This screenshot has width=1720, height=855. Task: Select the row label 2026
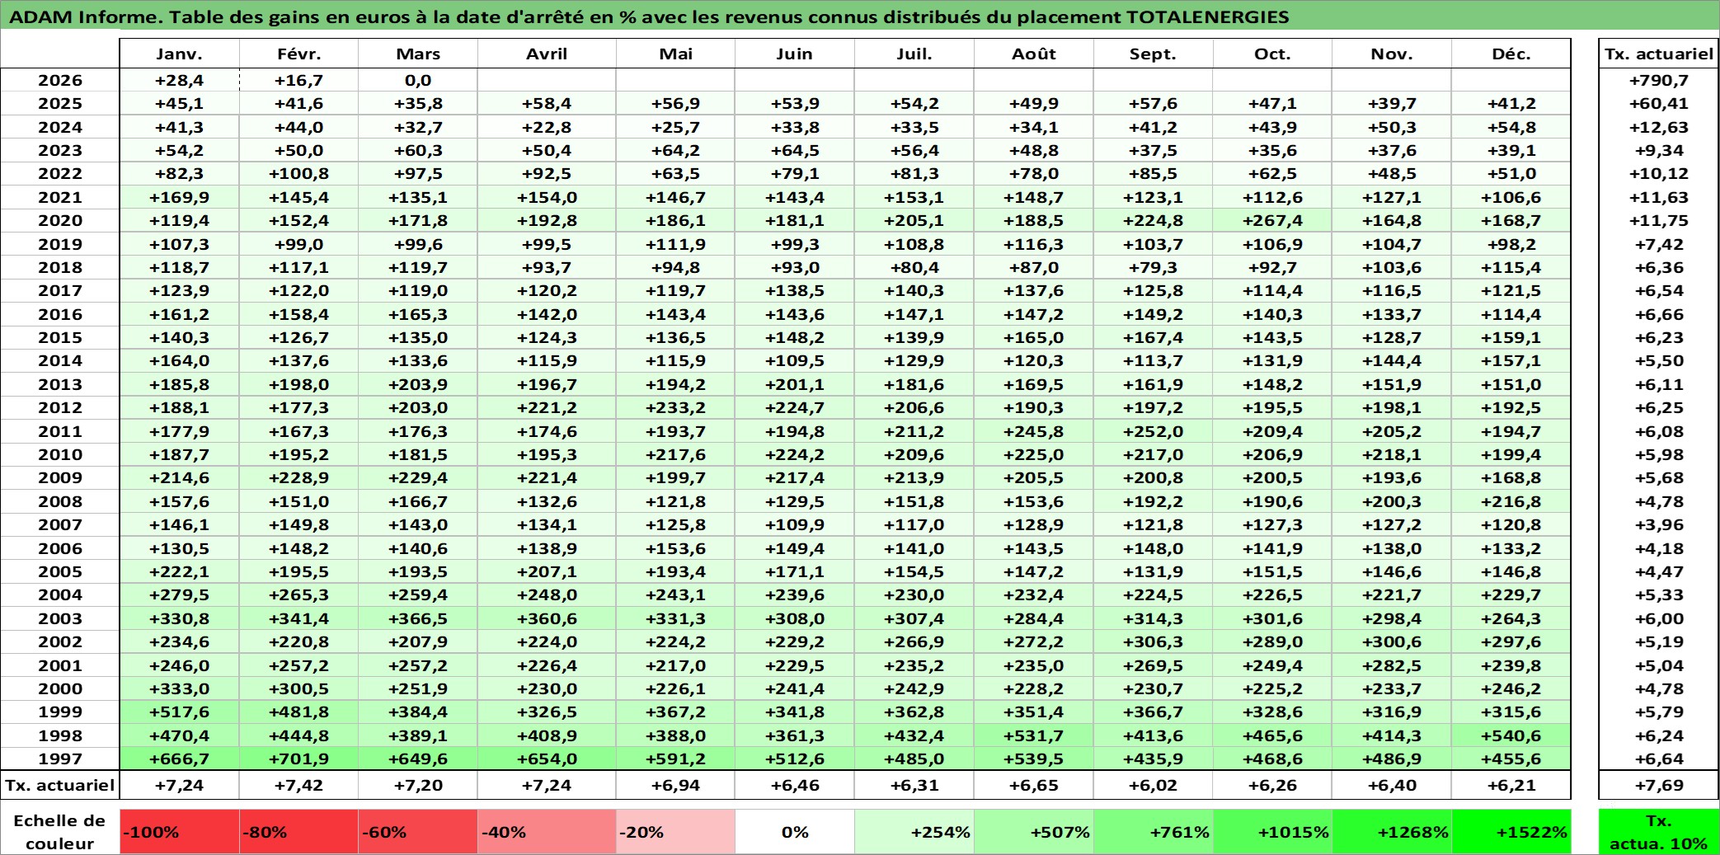[60, 80]
